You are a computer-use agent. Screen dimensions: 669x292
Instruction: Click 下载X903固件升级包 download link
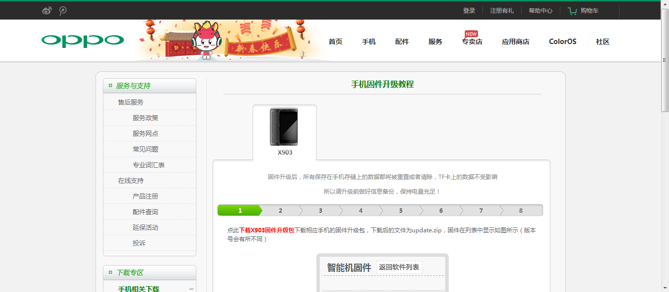[x=266, y=230]
